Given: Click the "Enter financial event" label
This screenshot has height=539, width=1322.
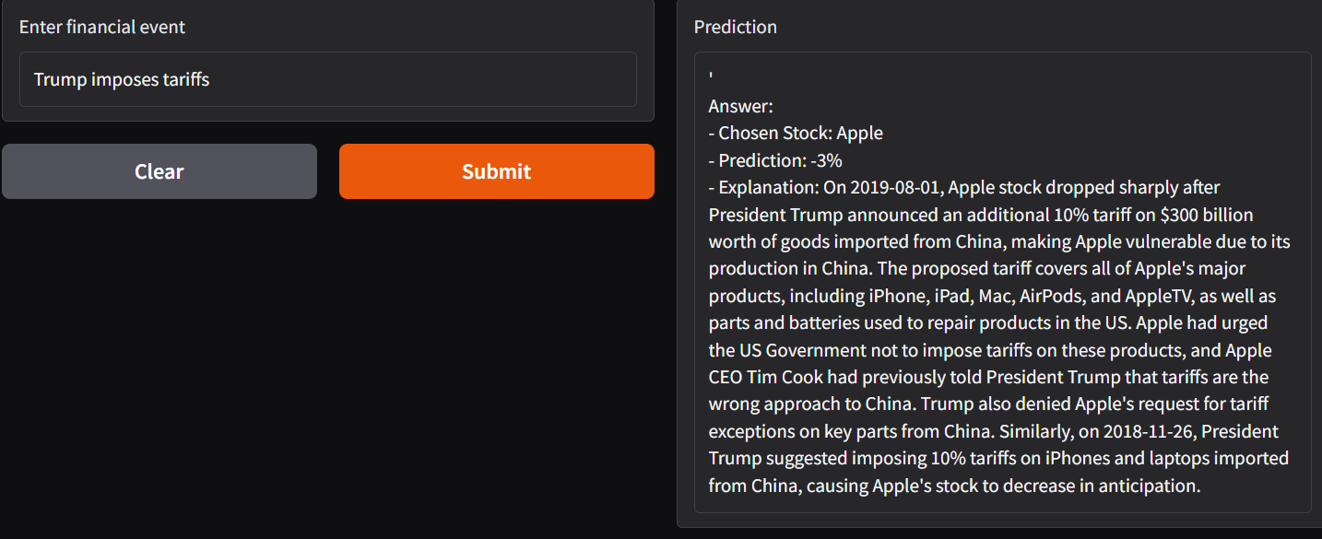Looking at the screenshot, I should point(102,27).
